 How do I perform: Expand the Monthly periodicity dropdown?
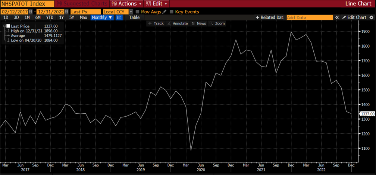[102, 17]
